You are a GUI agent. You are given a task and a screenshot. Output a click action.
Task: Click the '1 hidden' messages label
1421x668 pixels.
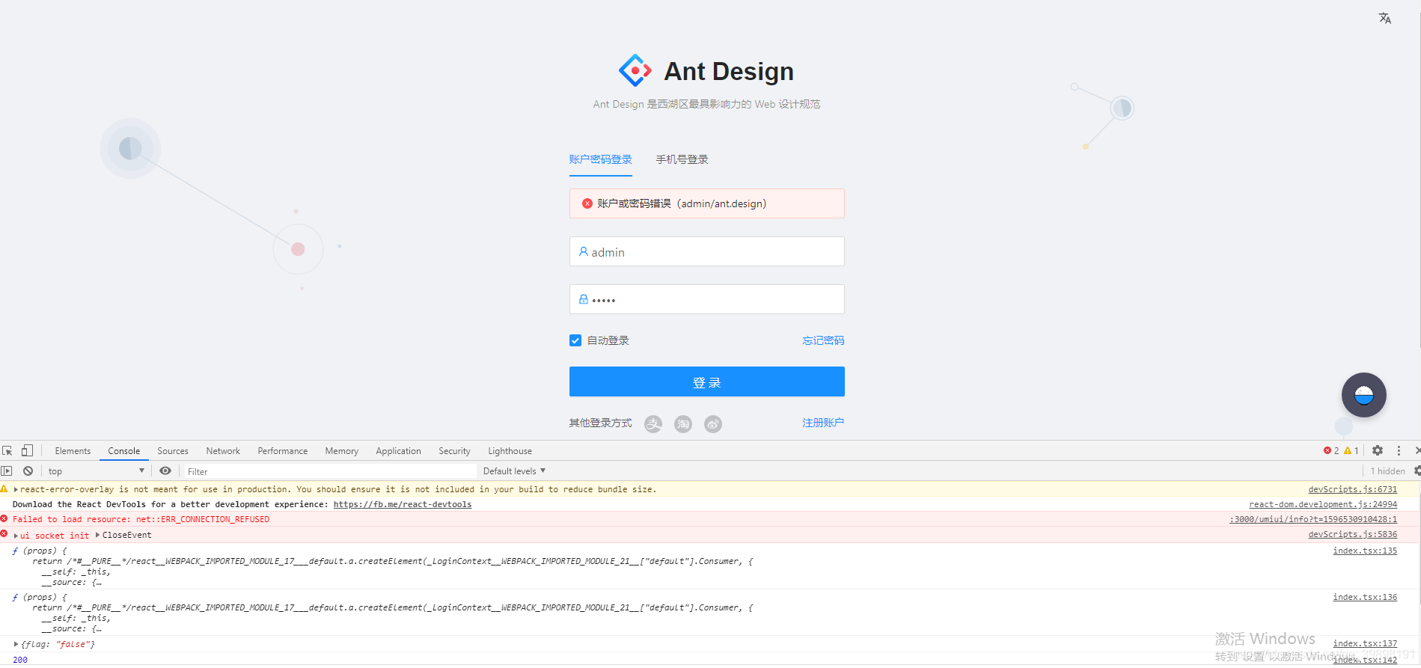(x=1387, y=471)
